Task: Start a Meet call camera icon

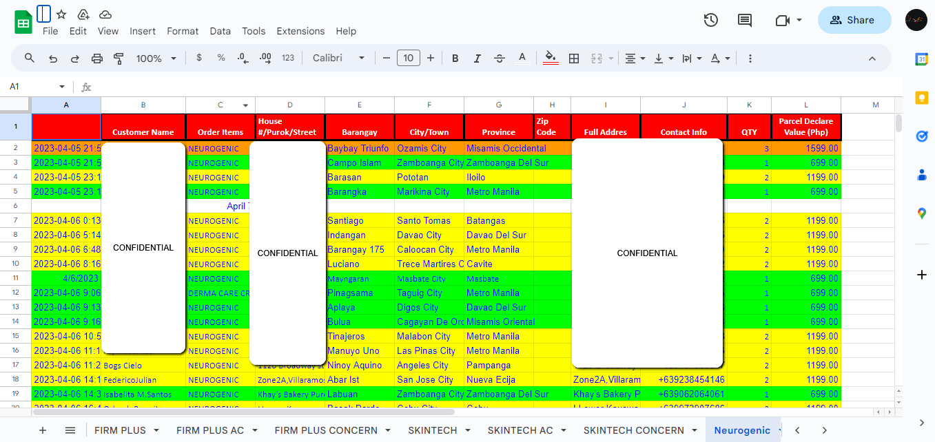Action: tap(782, 20)
